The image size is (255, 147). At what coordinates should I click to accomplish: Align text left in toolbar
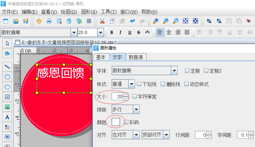(x=160, y=32)
